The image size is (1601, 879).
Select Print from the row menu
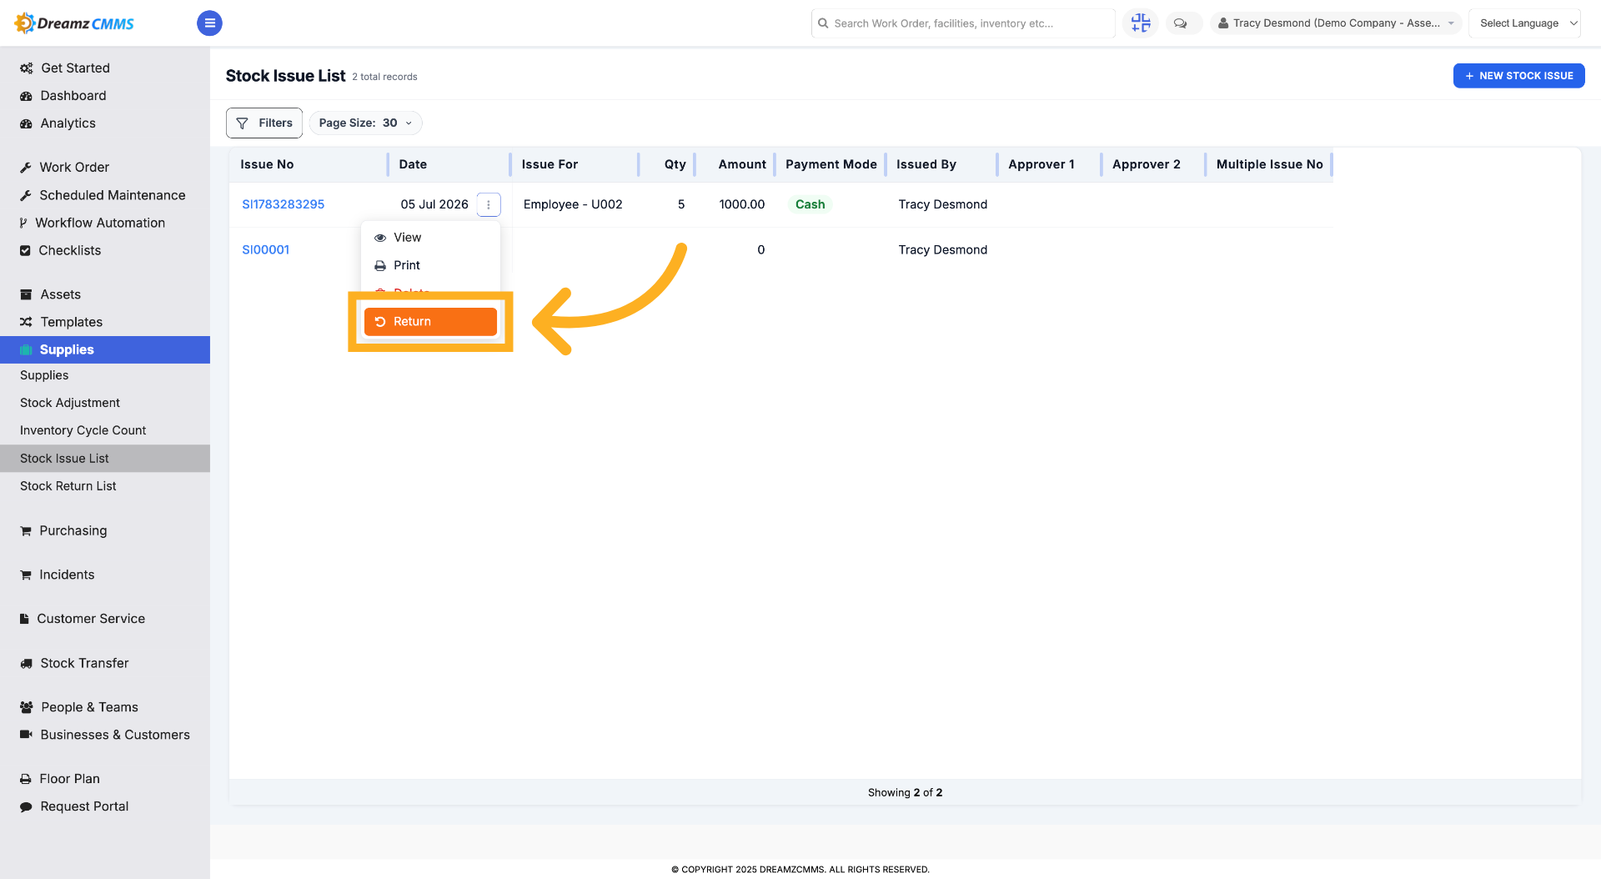point(430,265)
